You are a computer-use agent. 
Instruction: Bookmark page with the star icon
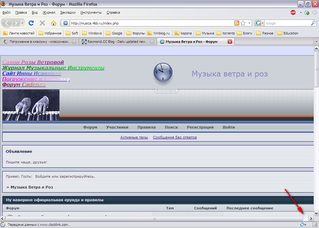[243, 23]
